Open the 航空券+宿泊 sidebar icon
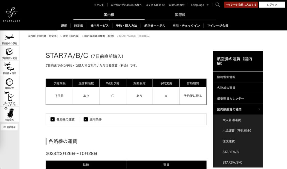 tap(9, 68)
